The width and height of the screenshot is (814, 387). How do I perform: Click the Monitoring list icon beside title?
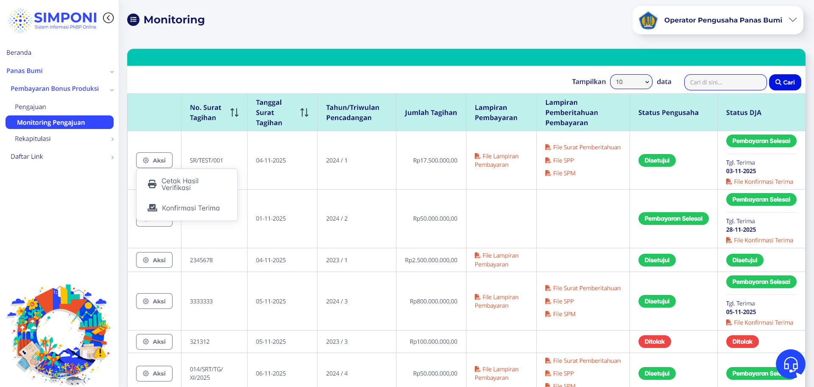click(x=134, y=20)
